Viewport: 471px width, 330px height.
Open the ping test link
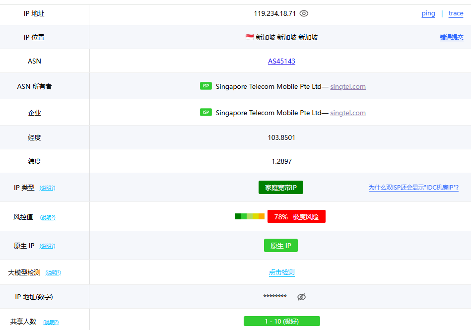pos(428,13)
